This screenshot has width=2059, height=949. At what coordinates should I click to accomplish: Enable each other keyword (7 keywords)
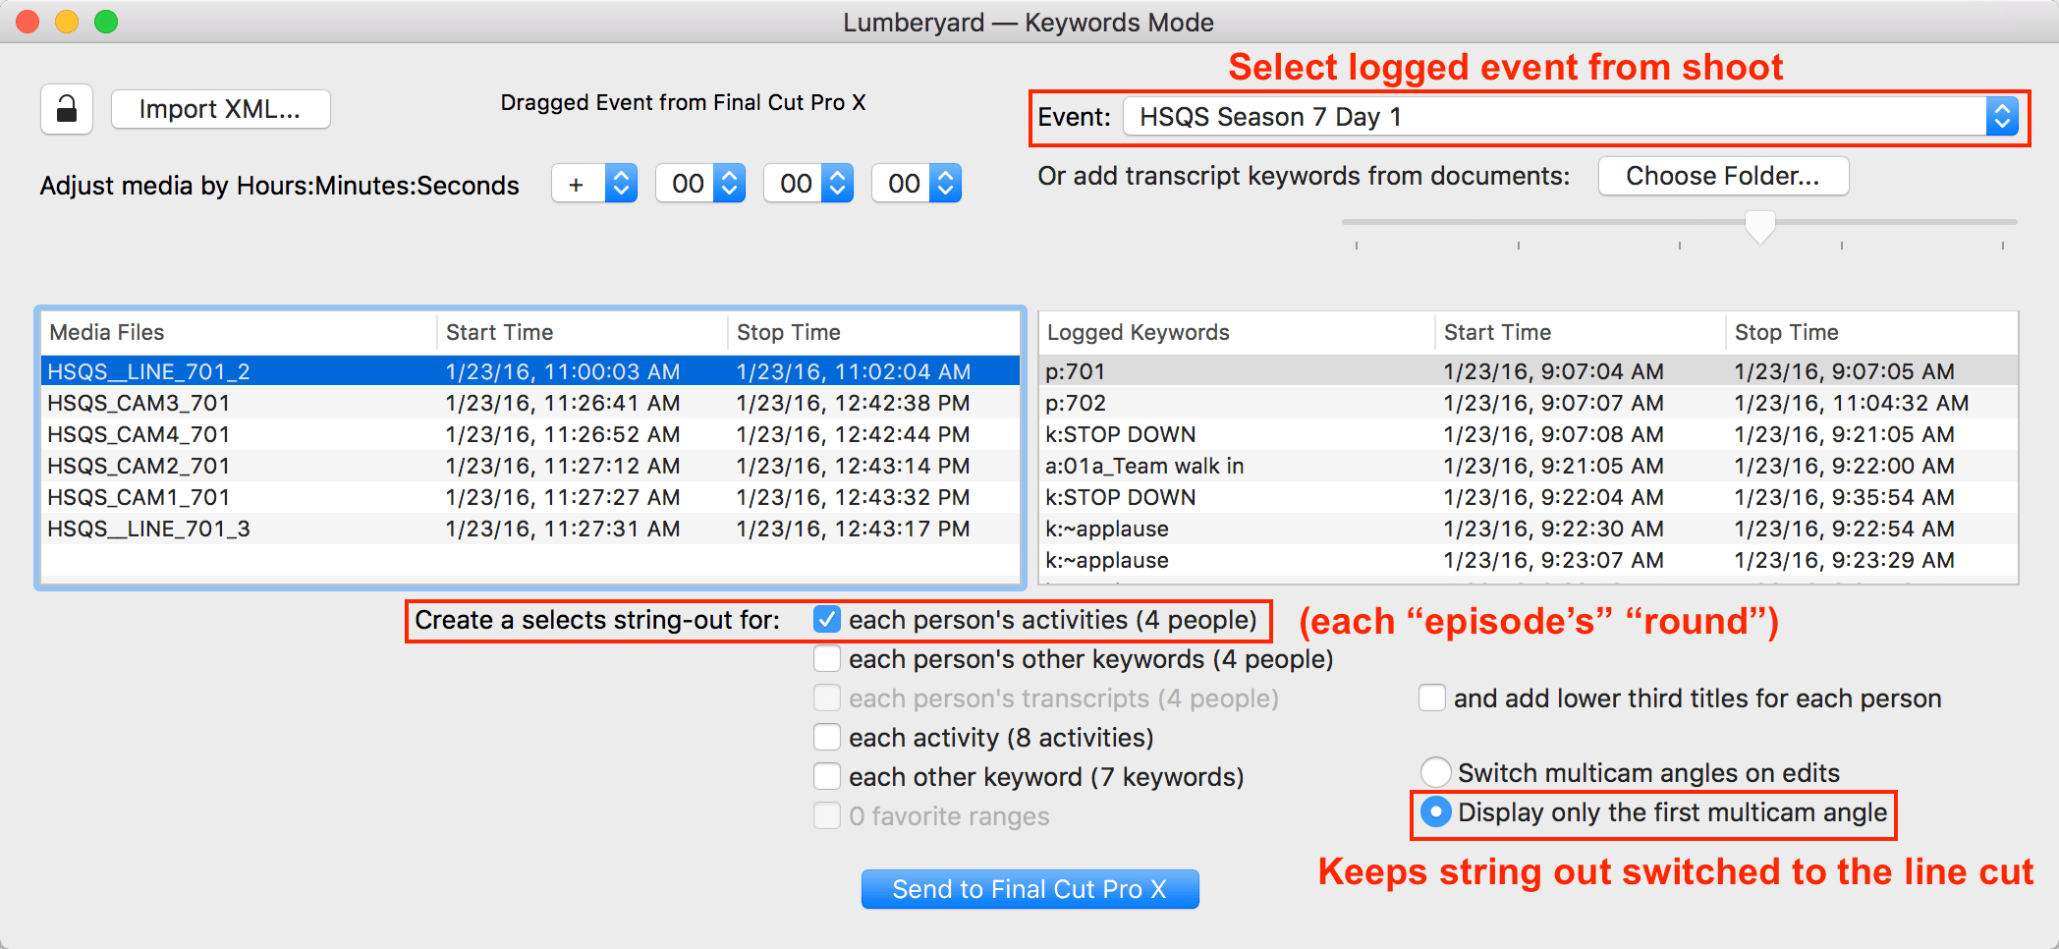click(x=827, y=777)
